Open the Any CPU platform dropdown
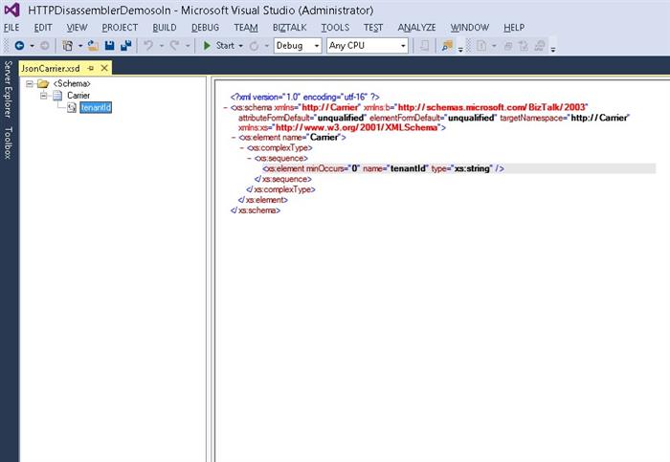Image resolution: width=670 pixels, height=462 pixels. (368, 45)
